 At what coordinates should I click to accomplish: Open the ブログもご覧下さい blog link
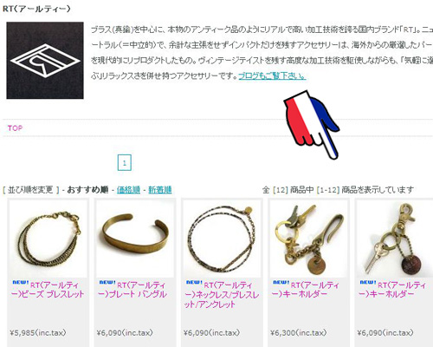pyautogui.click(x=272, y=76)
